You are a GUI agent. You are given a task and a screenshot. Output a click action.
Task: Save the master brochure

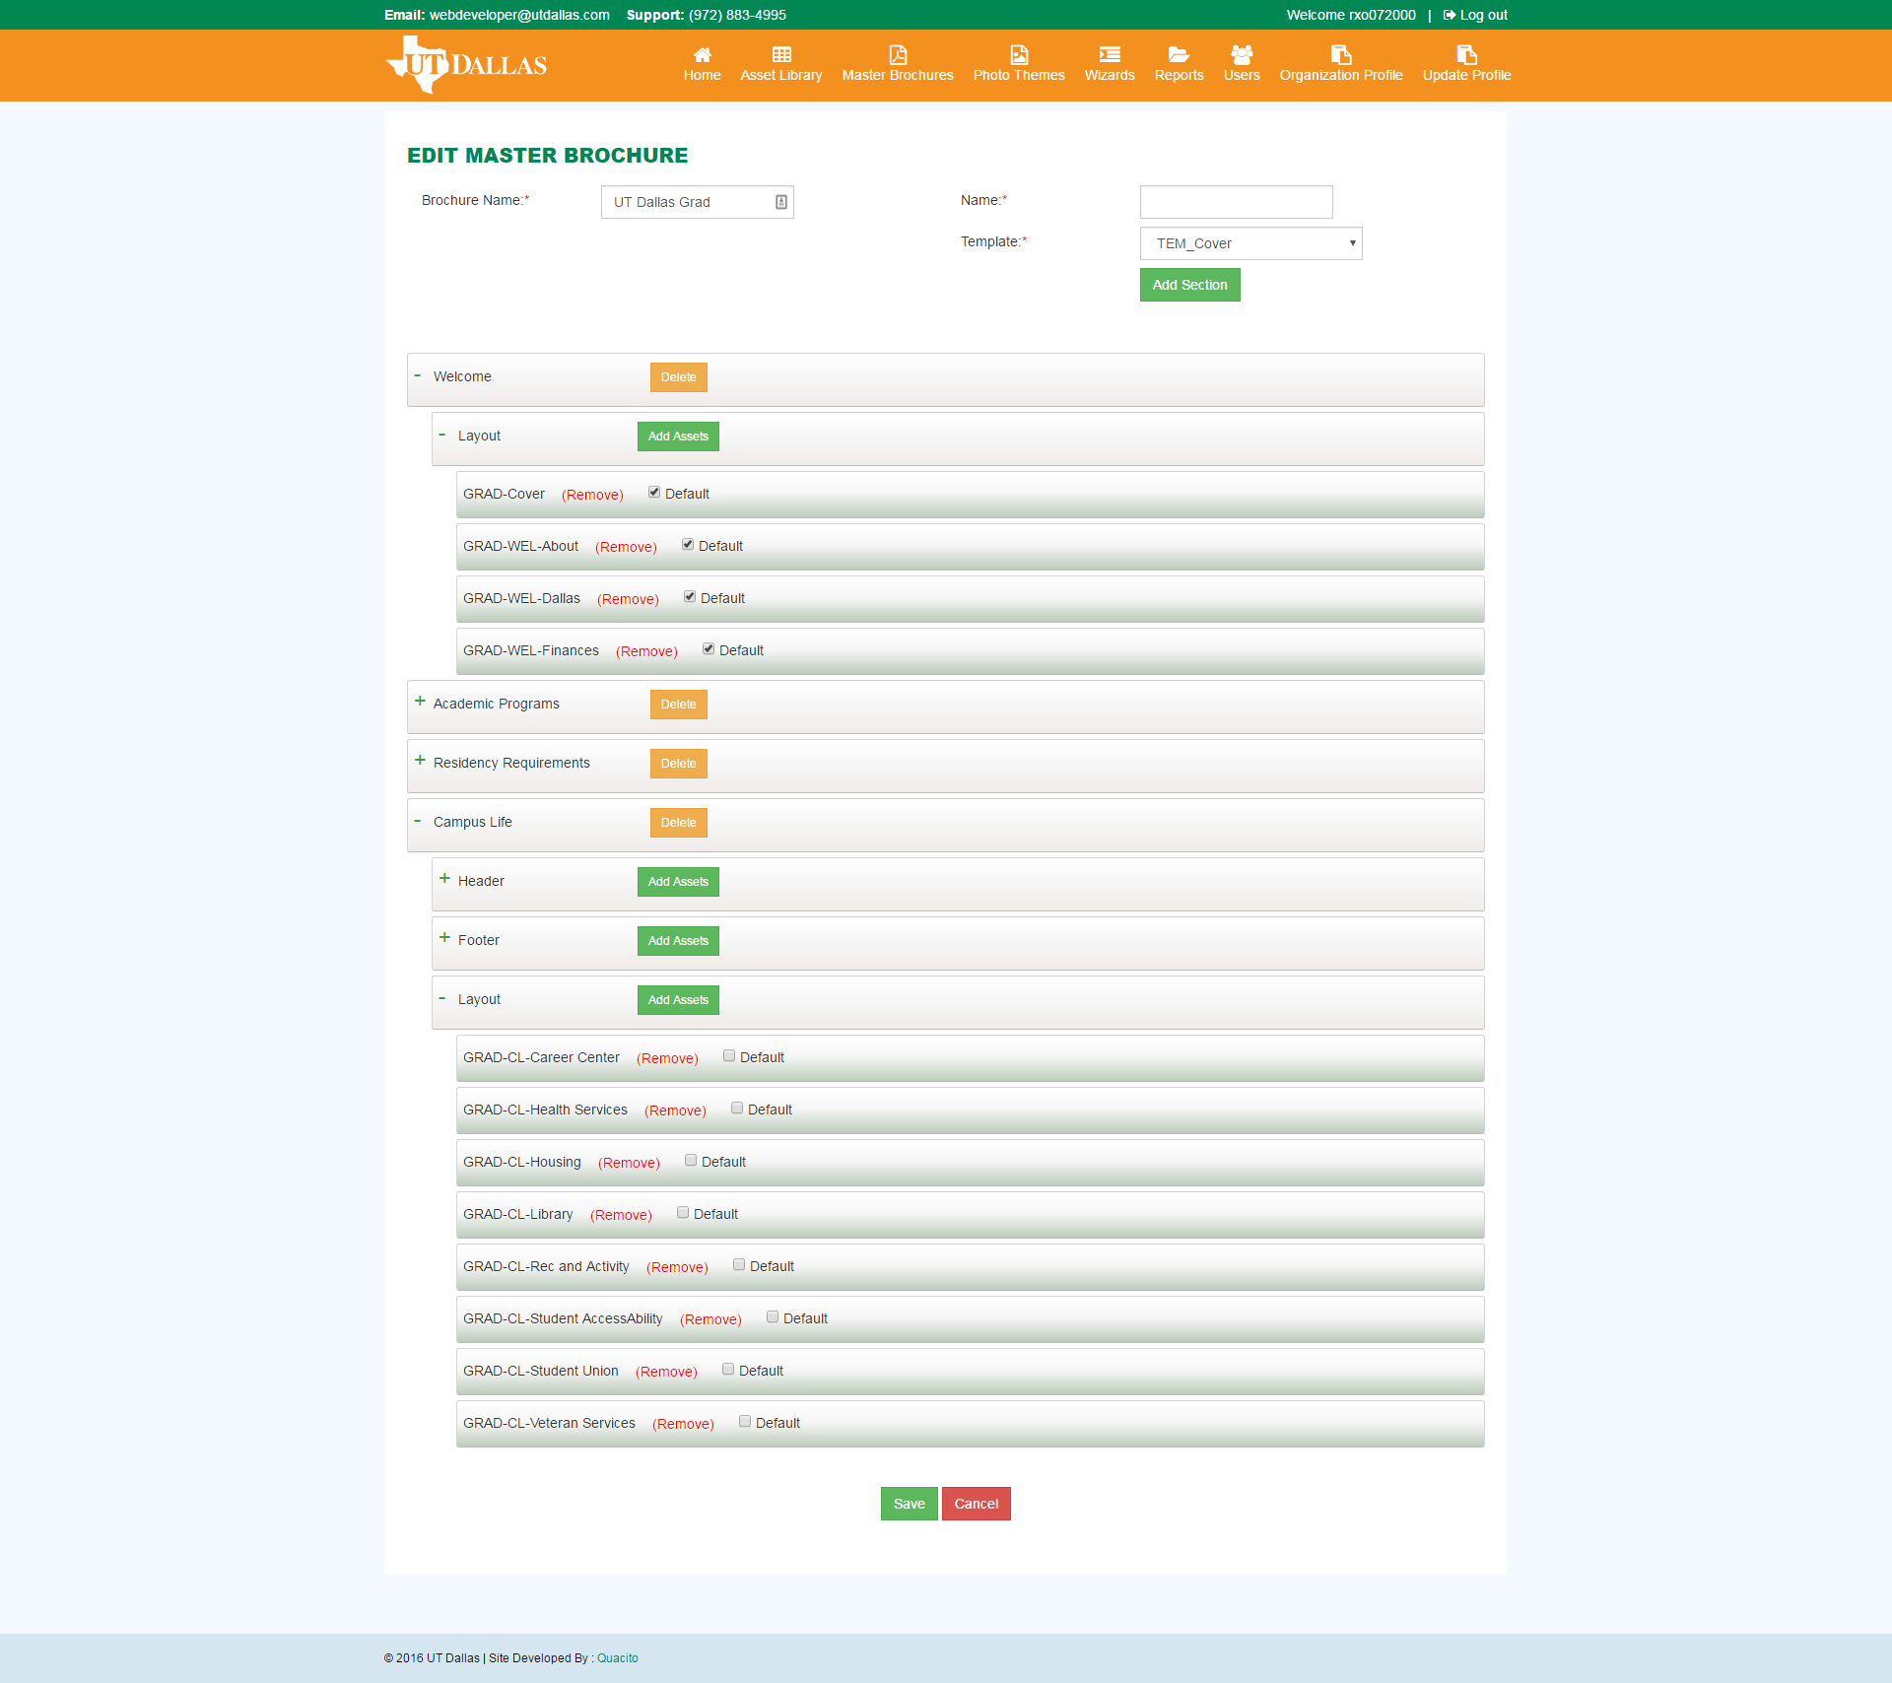click(909, 1504)
